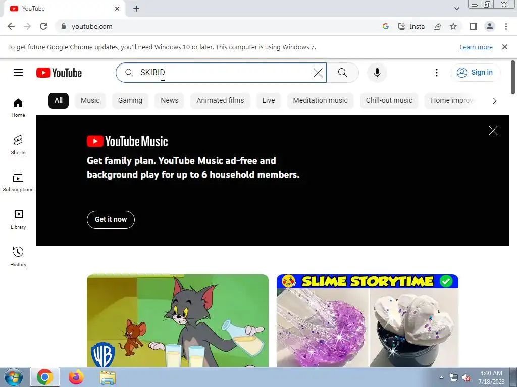Open Chrome three-dot menu

[x=506, y=26]
